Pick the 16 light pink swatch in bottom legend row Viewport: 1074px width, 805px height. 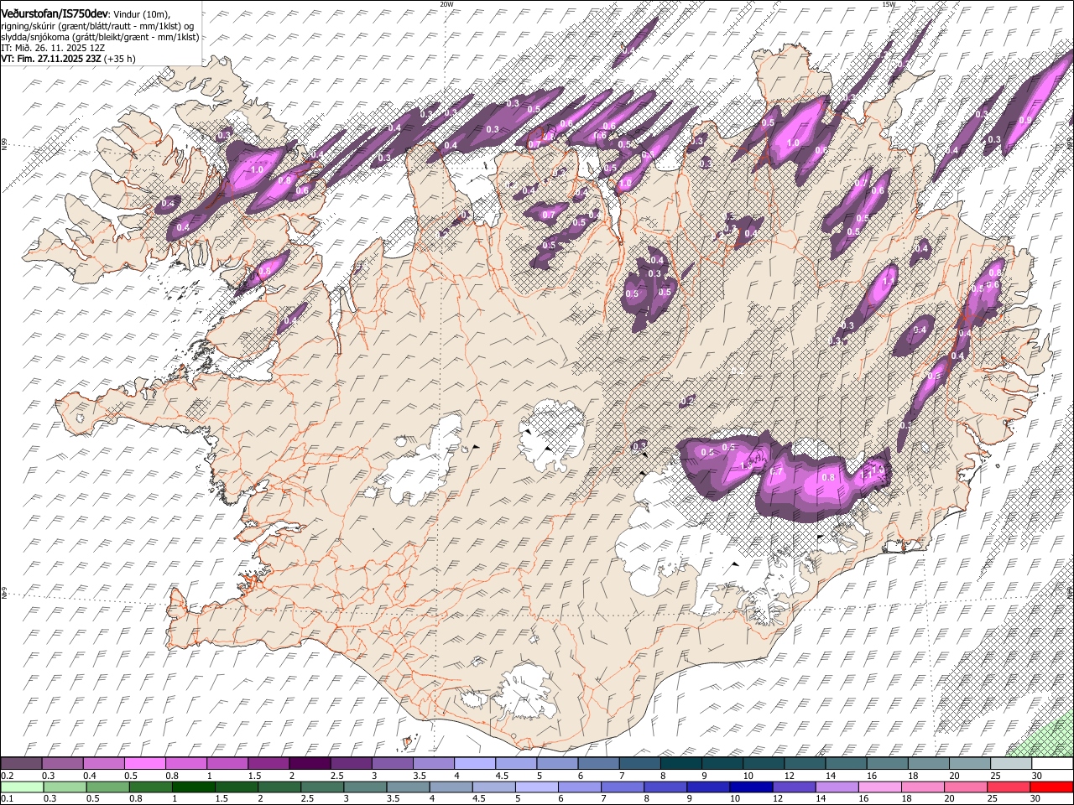coord(880,787)
